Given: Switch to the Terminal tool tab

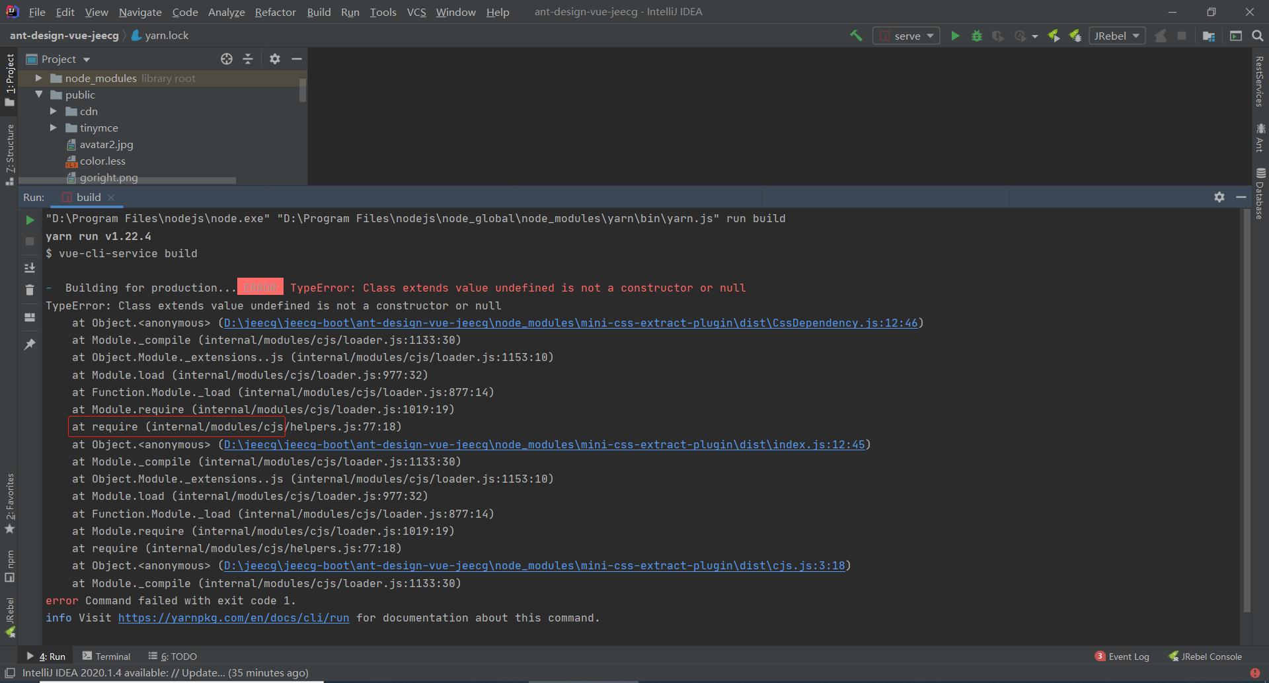Looking at the screenshot, I should click(106, 656).
